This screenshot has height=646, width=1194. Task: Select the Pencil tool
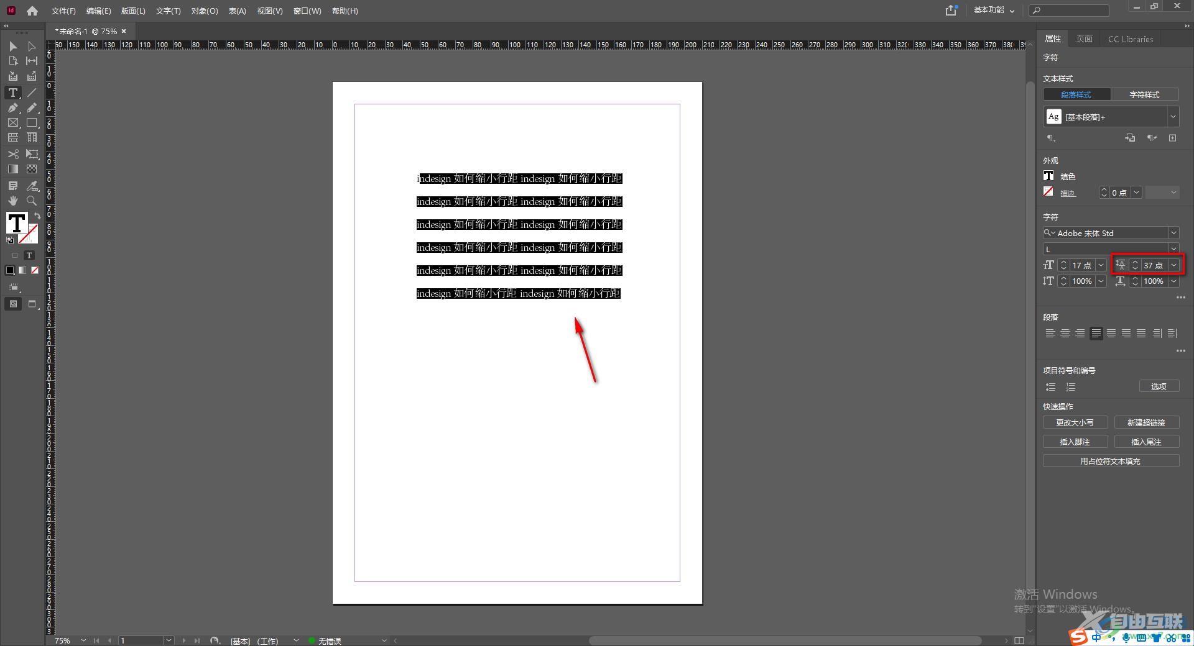click(x=32, y=107)
